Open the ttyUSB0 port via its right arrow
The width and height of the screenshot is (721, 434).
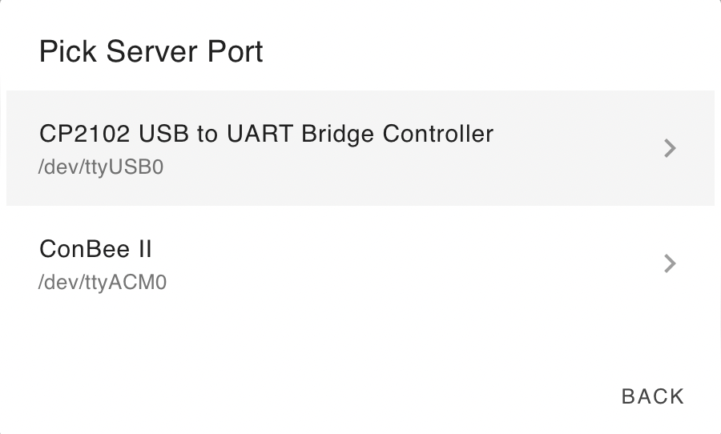670,148
